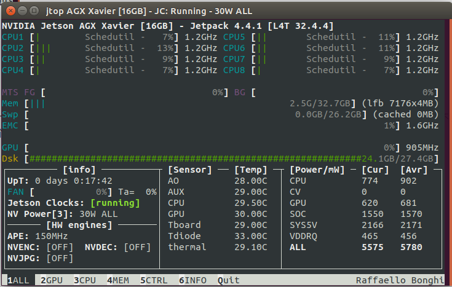Screen dimensions: 452x287
Task: Click the GPU 905MHz frequency
Action: [422, 148]
